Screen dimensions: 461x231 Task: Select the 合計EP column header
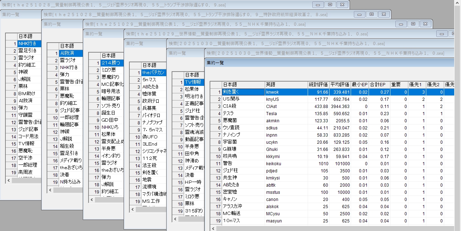point(379,85)
